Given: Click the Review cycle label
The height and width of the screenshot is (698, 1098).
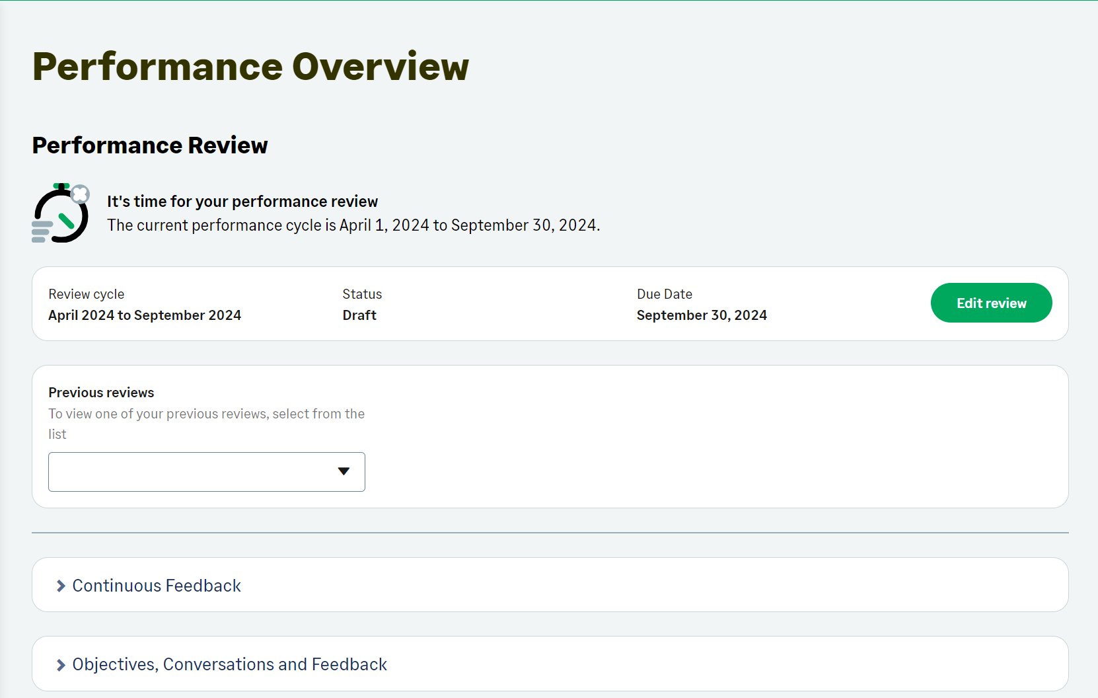Looking at the screenshot, I should [87, 294].
